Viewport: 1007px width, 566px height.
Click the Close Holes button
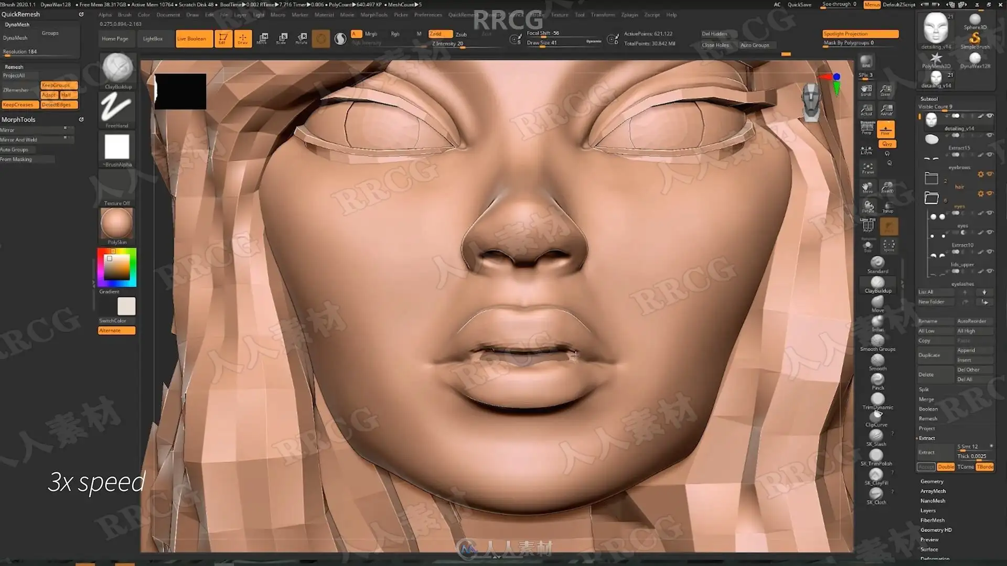tap(715, 45)
